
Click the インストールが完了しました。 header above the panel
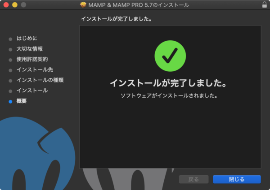pos(117,19)
